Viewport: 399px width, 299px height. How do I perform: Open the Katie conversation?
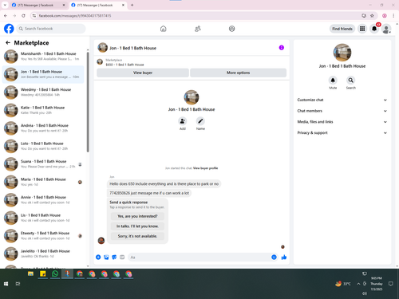(x=43, y=110)
